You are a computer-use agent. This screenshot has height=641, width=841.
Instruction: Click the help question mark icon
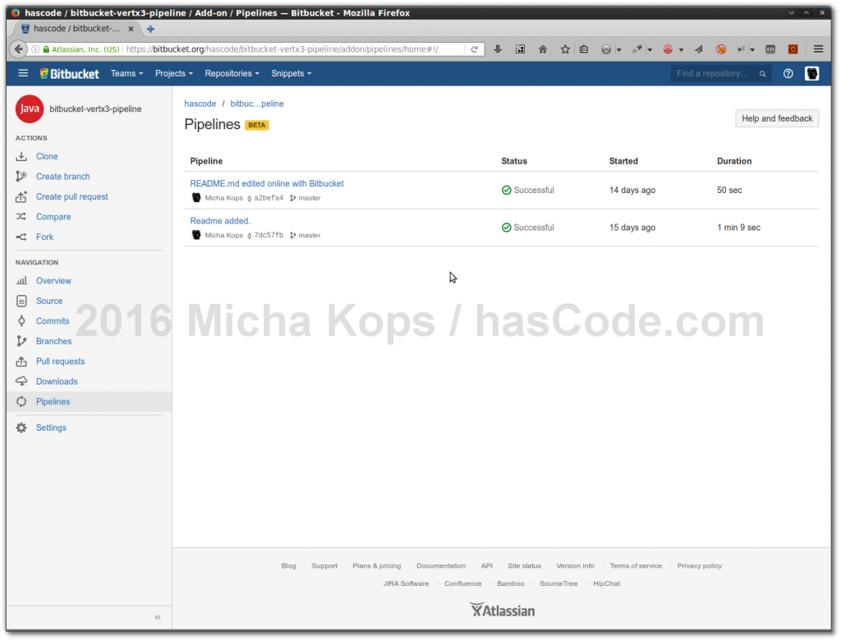[x=788, y=74]
